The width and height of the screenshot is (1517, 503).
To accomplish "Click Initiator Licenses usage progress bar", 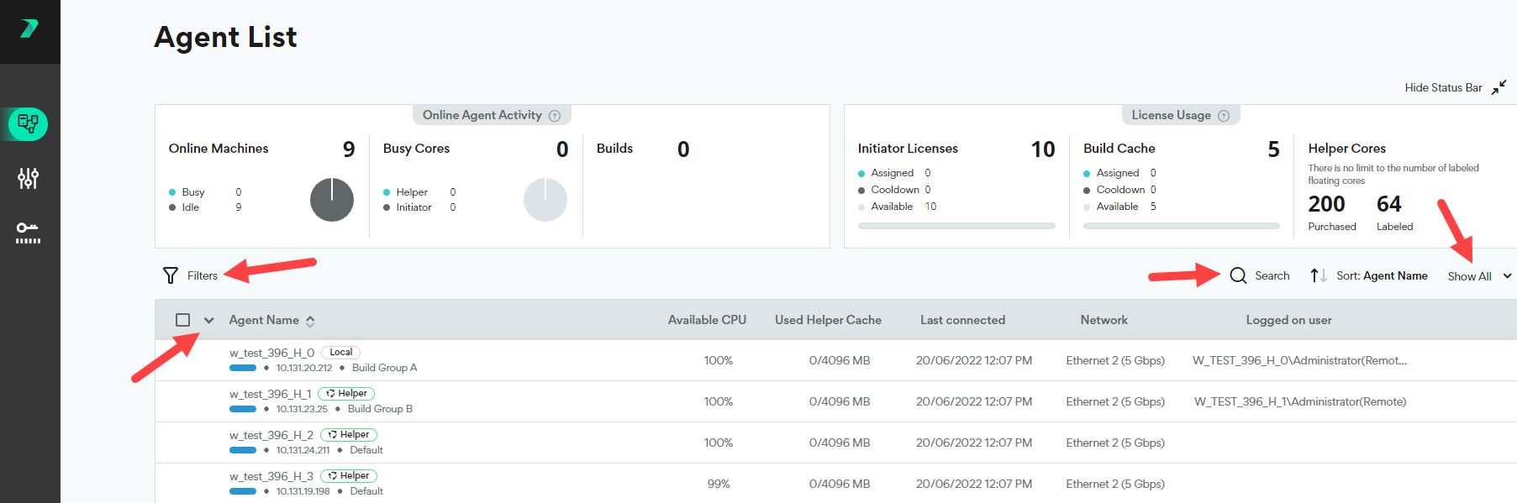I will pyautogui.click(x=956, y=226).
